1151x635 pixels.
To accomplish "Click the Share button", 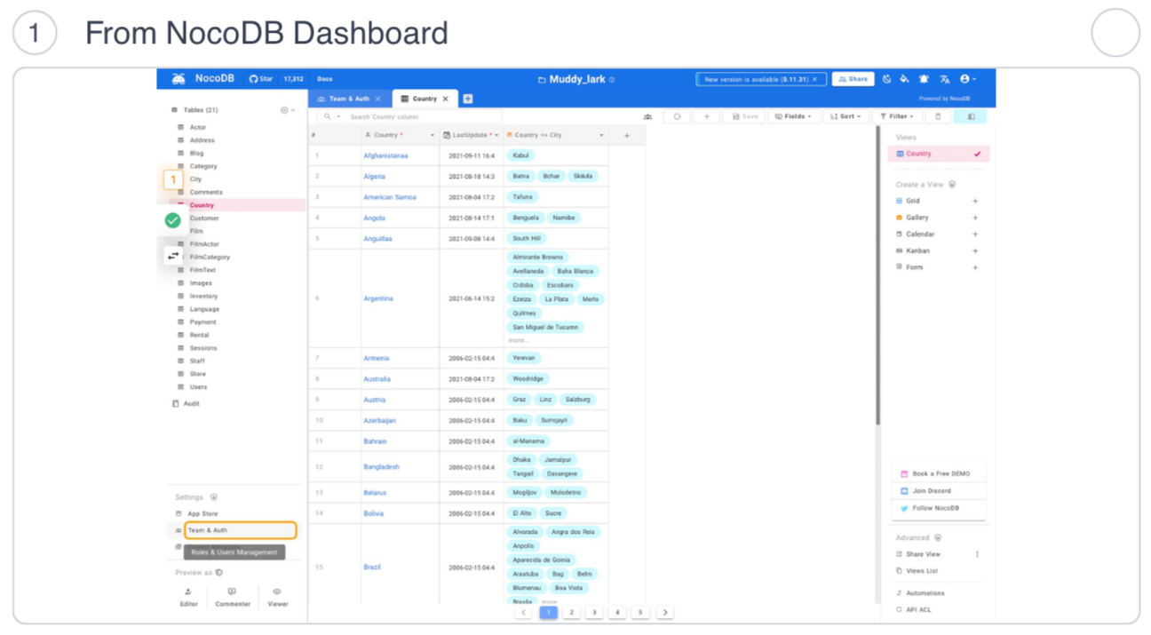I will pyautogui.click(x=853, y=79).
